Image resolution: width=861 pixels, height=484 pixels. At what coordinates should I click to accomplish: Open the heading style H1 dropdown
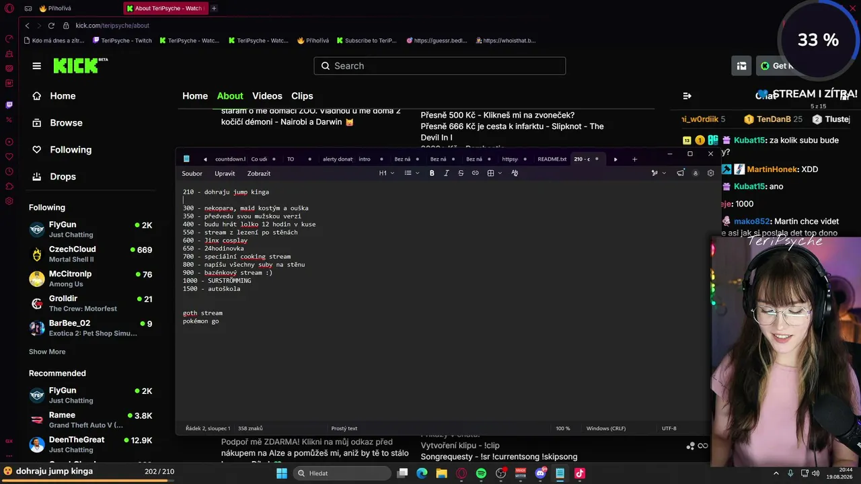(x=385, y=173)
